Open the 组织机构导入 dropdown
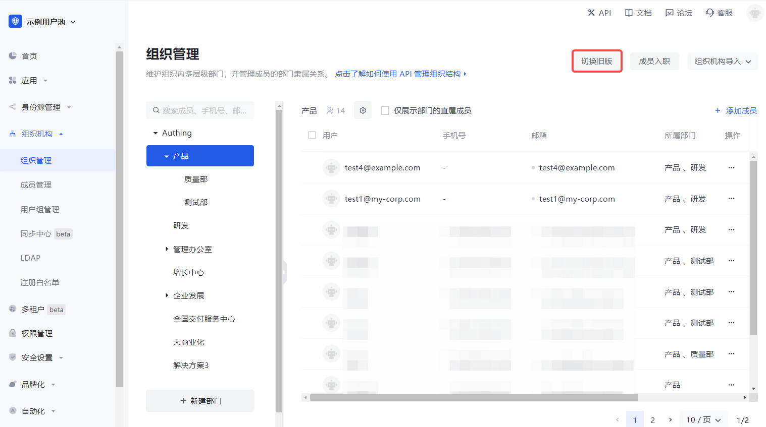766x427 pixels. click(x=722, y=62)
